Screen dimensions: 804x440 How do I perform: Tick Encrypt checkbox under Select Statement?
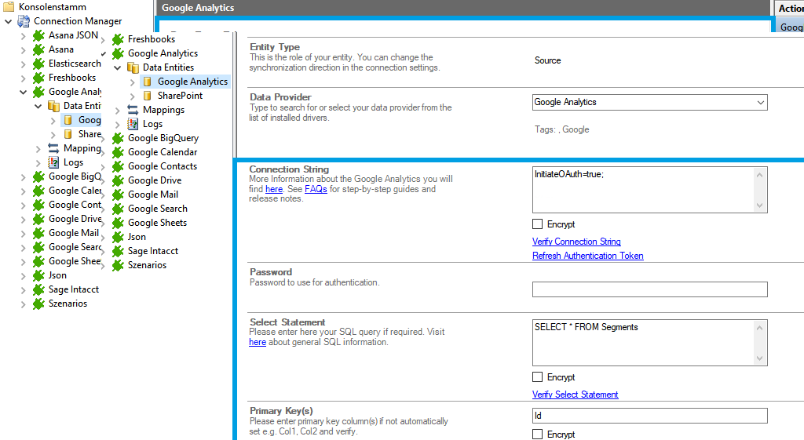(537, 377)
